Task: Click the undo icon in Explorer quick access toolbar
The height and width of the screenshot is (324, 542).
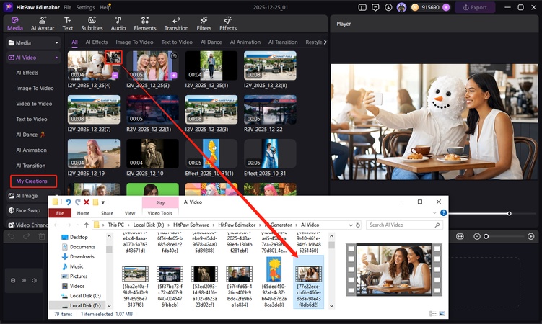Action: point(67,202)
